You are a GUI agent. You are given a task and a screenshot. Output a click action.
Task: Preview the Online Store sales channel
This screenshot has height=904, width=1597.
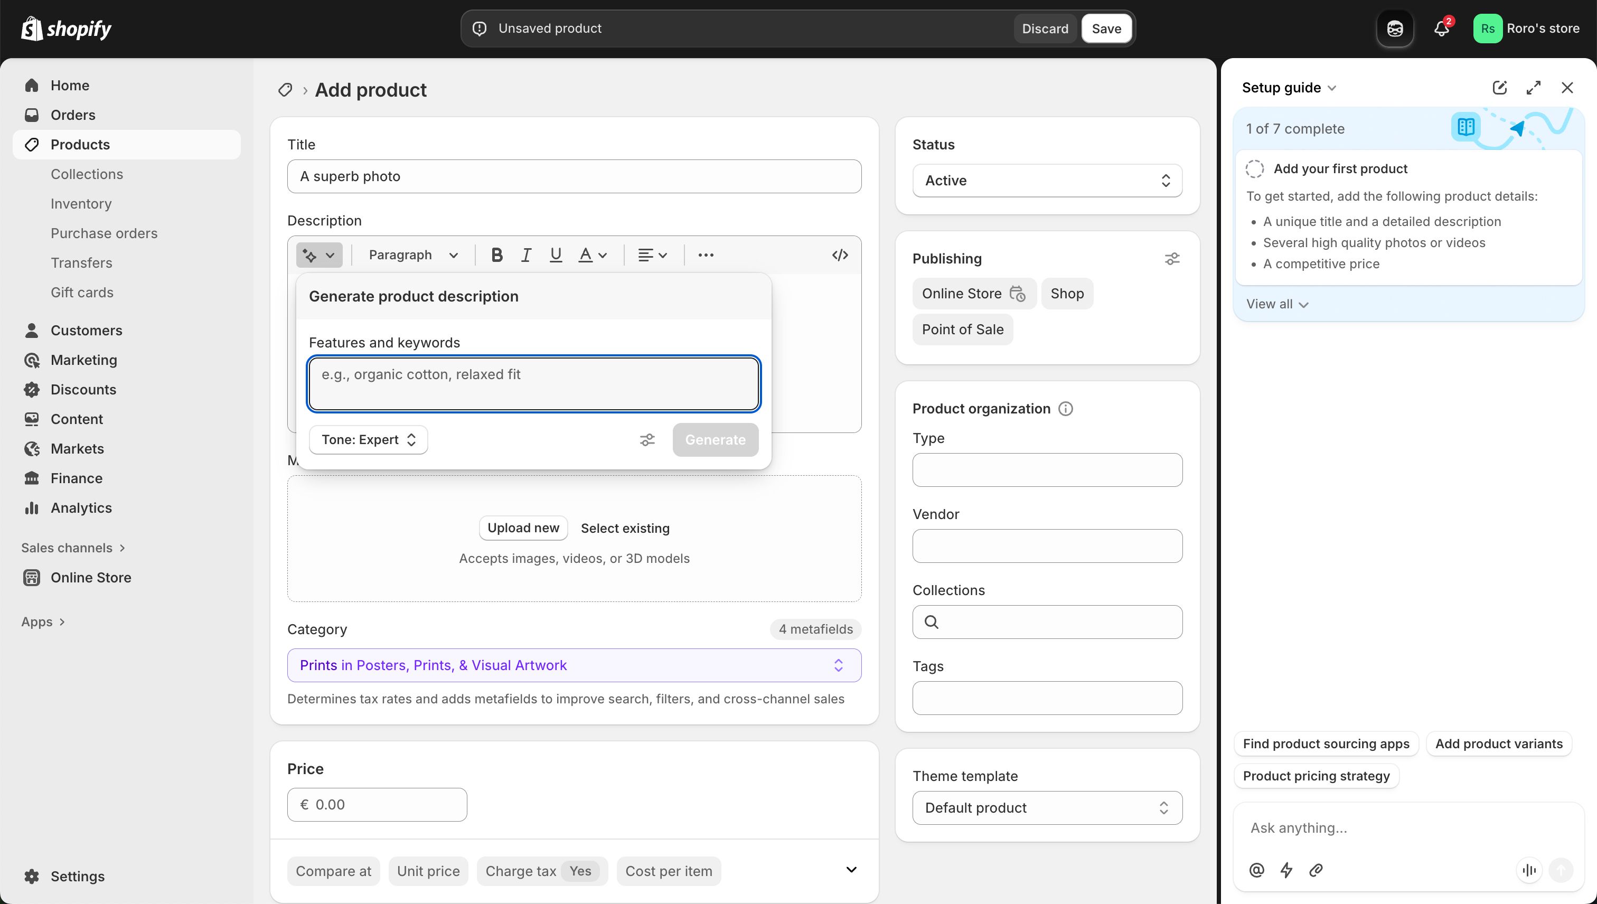point(1018,294)
